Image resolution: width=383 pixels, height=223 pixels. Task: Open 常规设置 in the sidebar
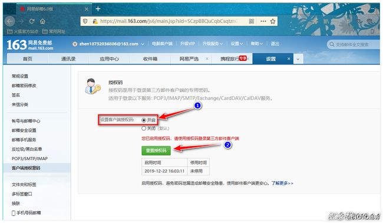pyautogui.click(x=20, y=76)
